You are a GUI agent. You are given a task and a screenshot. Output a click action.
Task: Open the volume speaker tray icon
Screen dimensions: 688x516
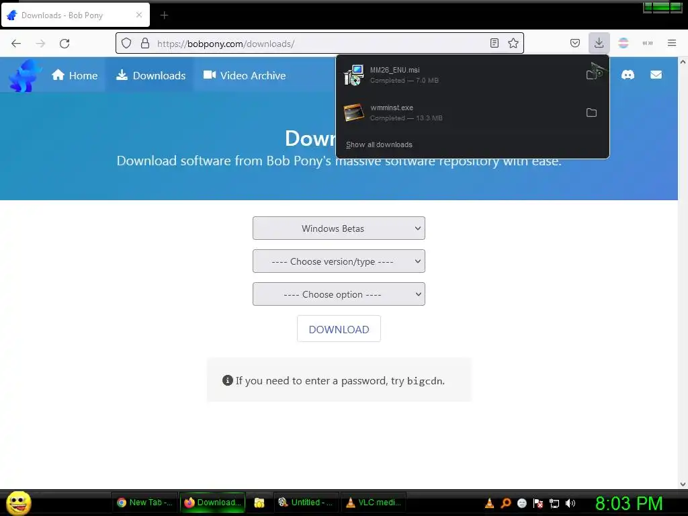(570, 503)
